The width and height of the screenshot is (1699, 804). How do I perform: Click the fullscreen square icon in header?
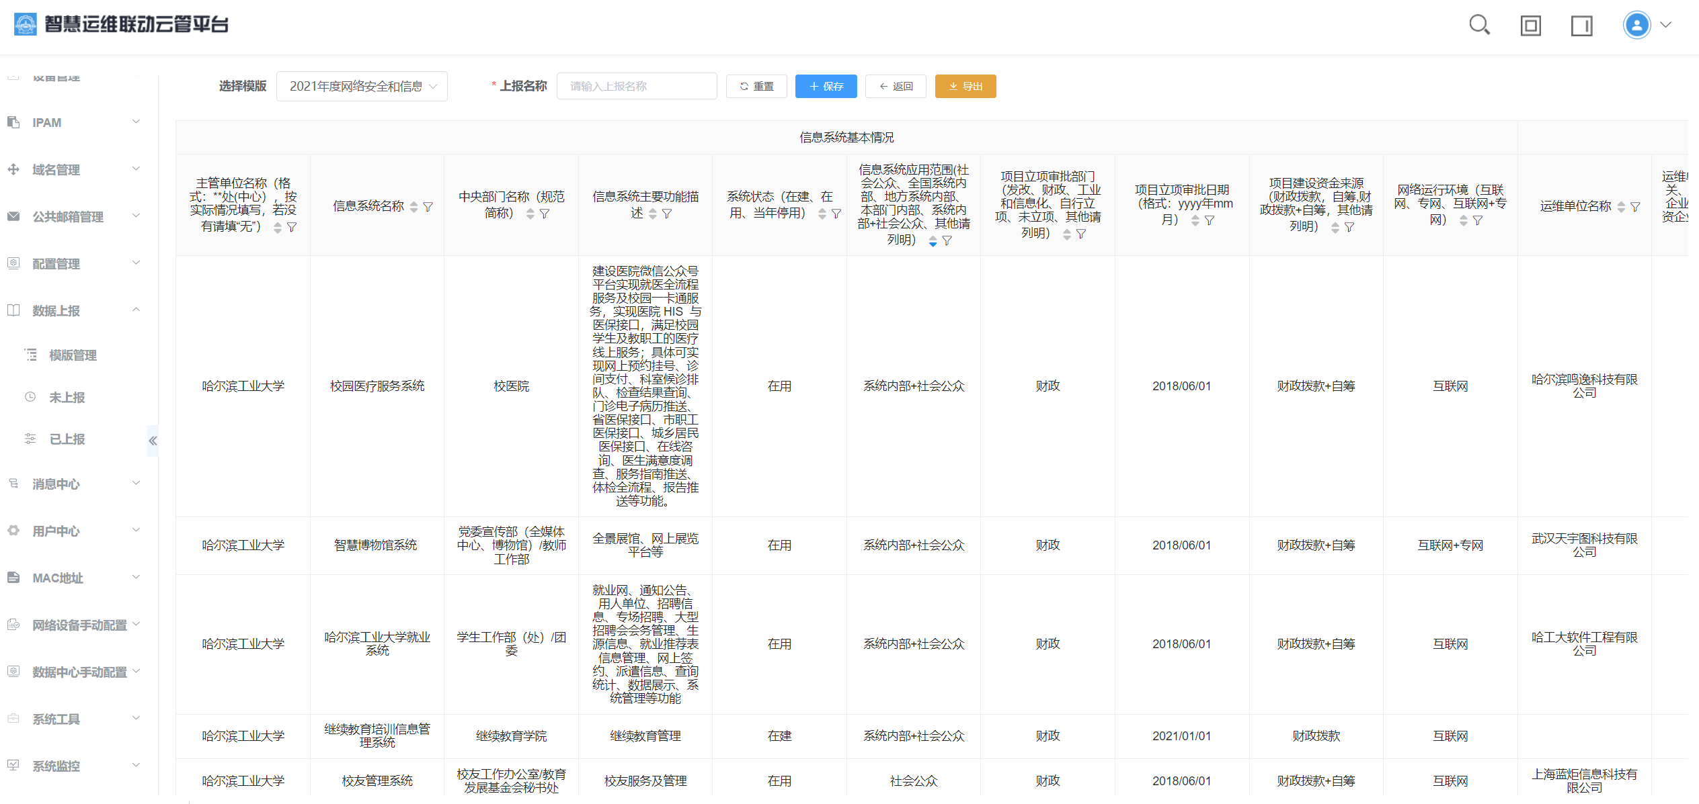pos(1531,26)
